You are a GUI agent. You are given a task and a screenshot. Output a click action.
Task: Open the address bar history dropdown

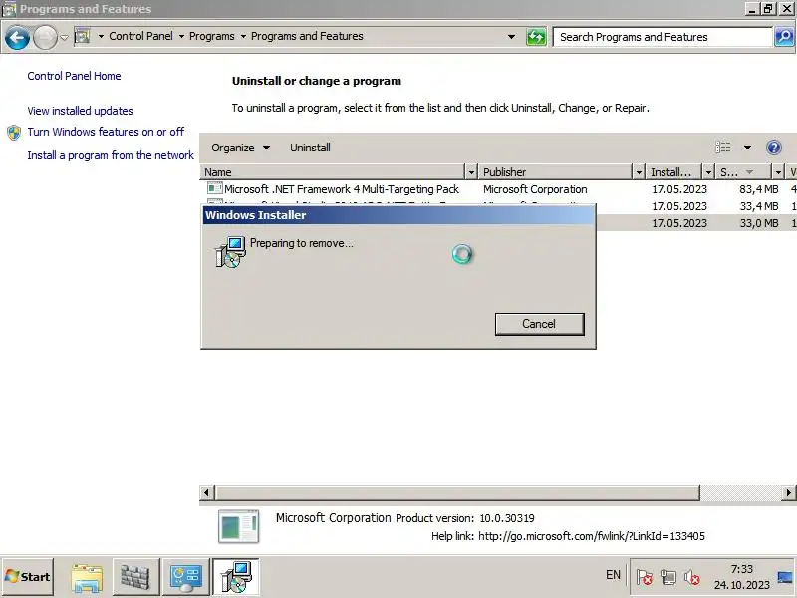pos(511,37)
